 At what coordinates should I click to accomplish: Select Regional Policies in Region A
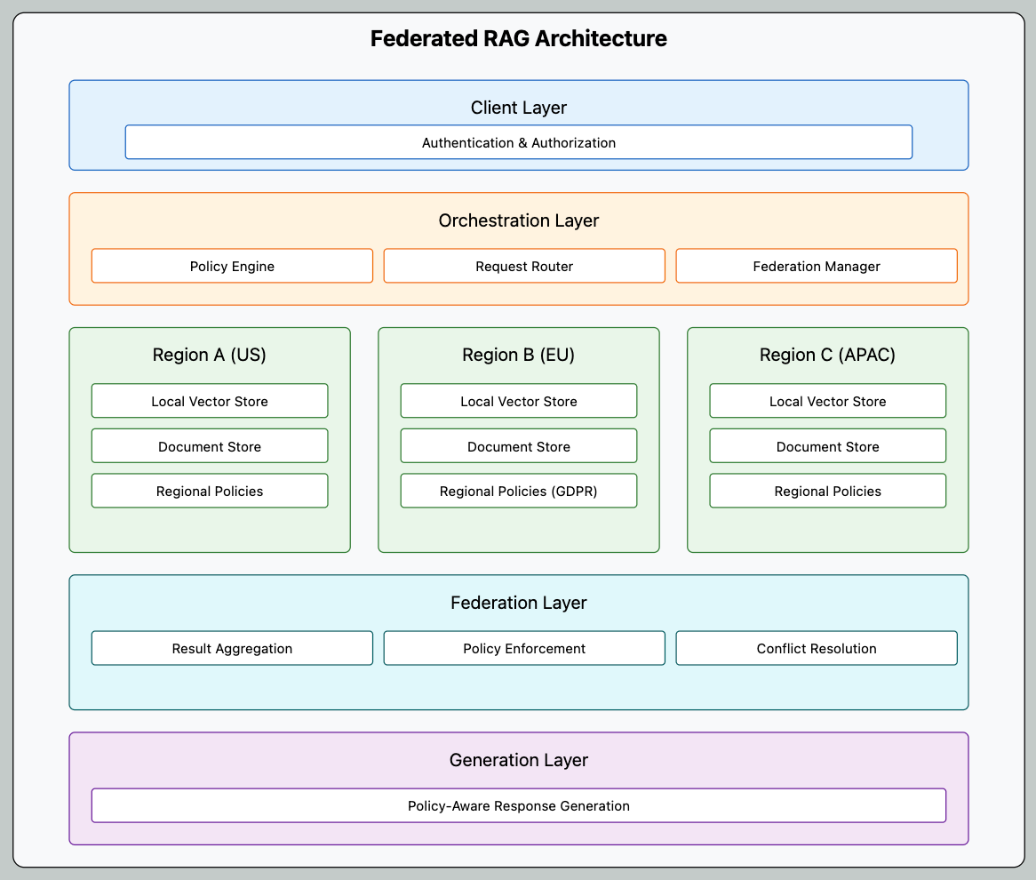tap(210, 490)
